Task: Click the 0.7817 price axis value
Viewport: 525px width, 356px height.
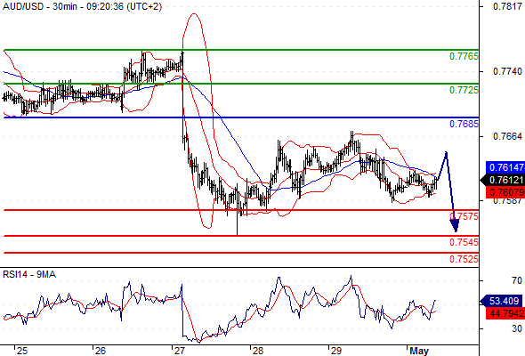Action: click(x=507, y=6)
